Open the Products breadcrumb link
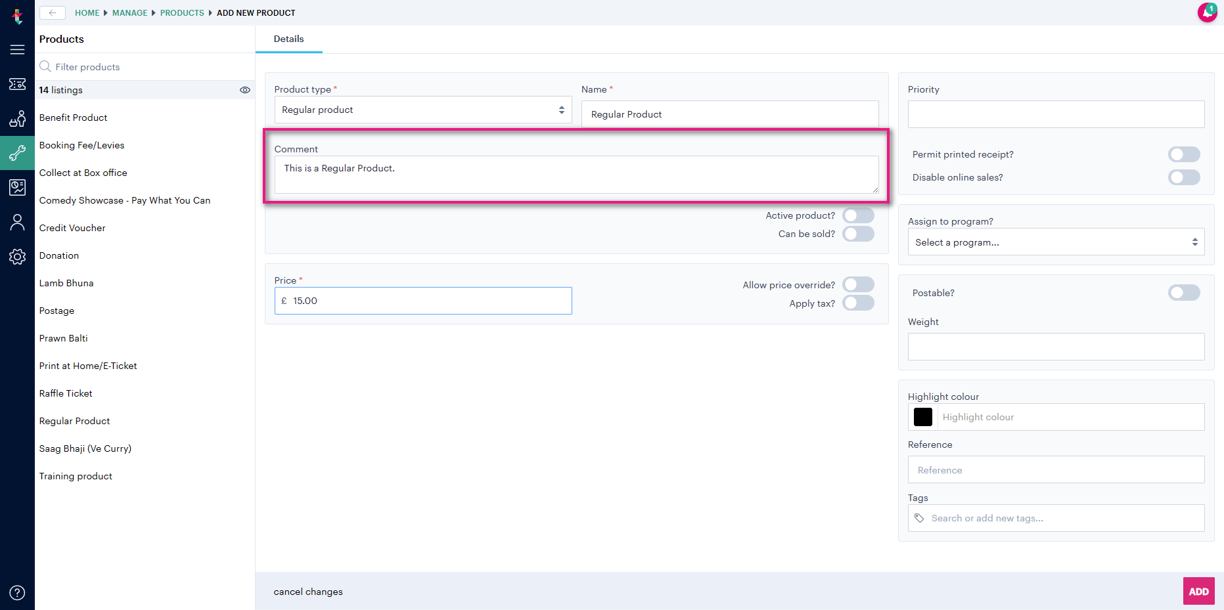This screenshot has width=1224, height=610. [182, 12]
